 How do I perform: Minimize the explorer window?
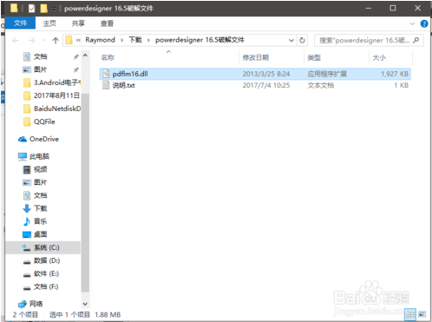pos(368,9)
